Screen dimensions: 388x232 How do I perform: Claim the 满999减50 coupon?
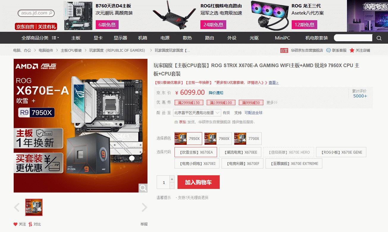point(251,102)
